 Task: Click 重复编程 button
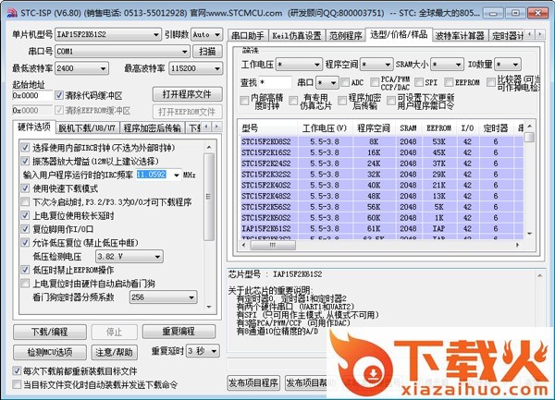pos(179,332)
